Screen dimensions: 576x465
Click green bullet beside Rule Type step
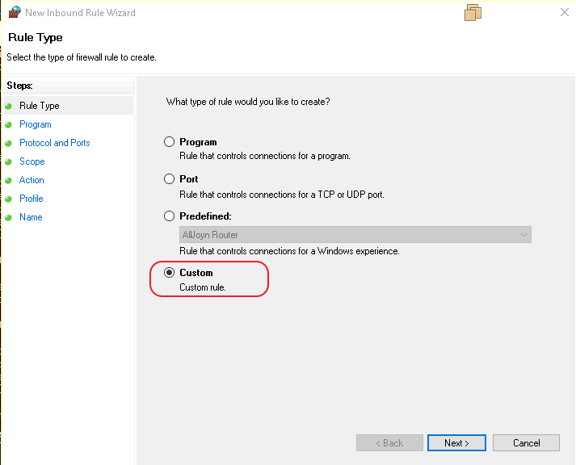pyautogui.click(x=8, y=106)
